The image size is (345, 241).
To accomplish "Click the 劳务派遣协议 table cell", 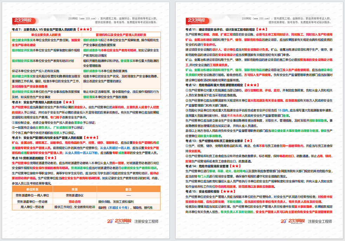I will [x=74, y=195].
